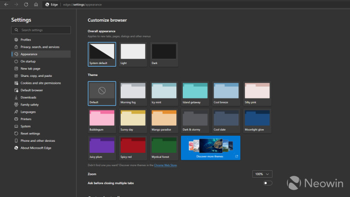The width and height of the screenshot is (350, 197).
Task: Open Reset settings page
Action: point(41,133)
